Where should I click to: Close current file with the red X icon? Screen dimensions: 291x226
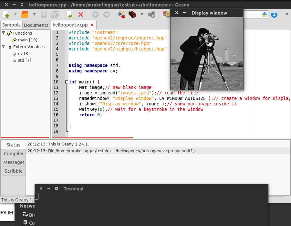[81, 15]
